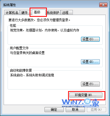Click the 性能 group label

13,25
